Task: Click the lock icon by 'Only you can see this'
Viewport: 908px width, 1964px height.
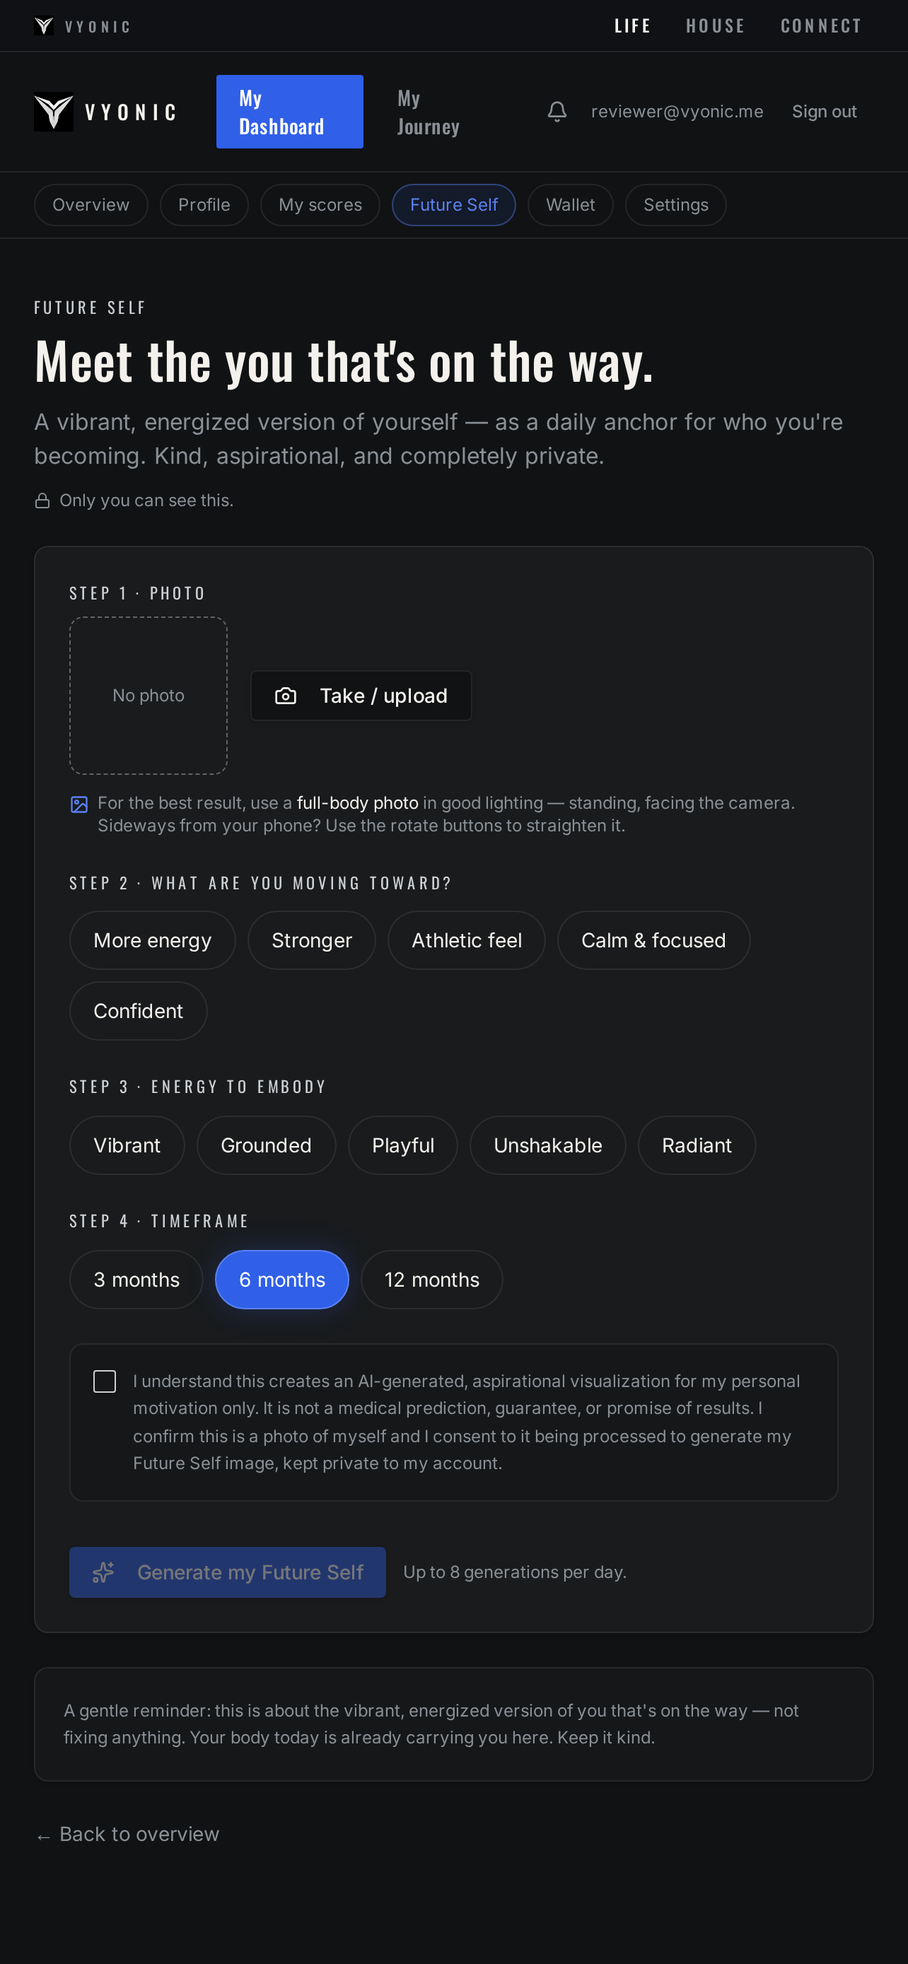Action: (42, 501)
